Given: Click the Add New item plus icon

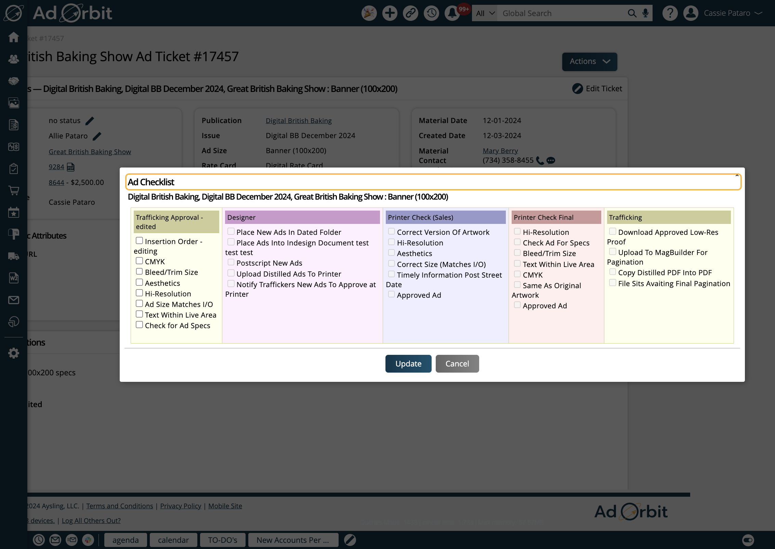Looking at the screenshot, I should 389,13.
